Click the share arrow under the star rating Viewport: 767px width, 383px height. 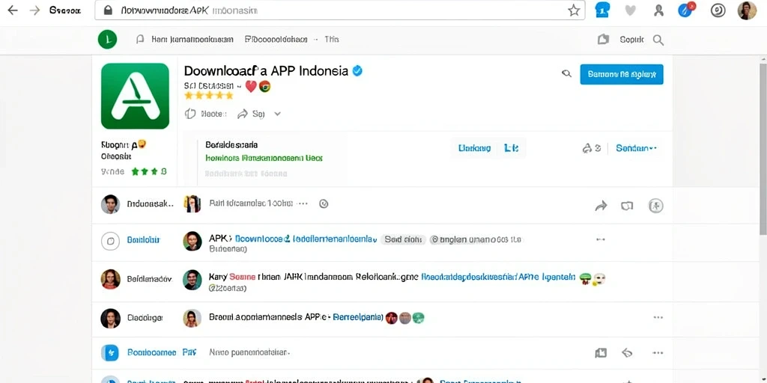tap(243, 114)
